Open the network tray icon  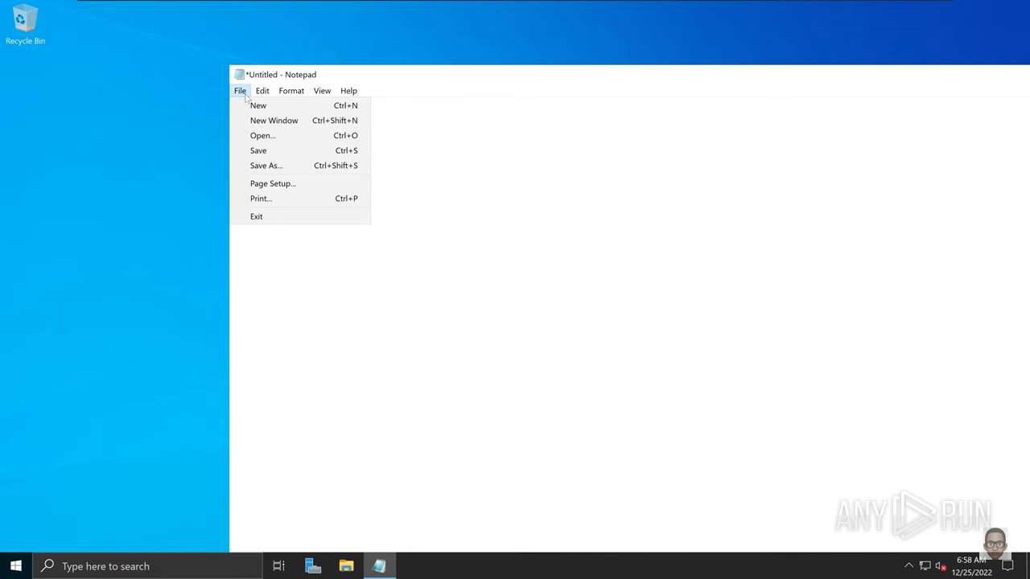click(x=925, y=566)
